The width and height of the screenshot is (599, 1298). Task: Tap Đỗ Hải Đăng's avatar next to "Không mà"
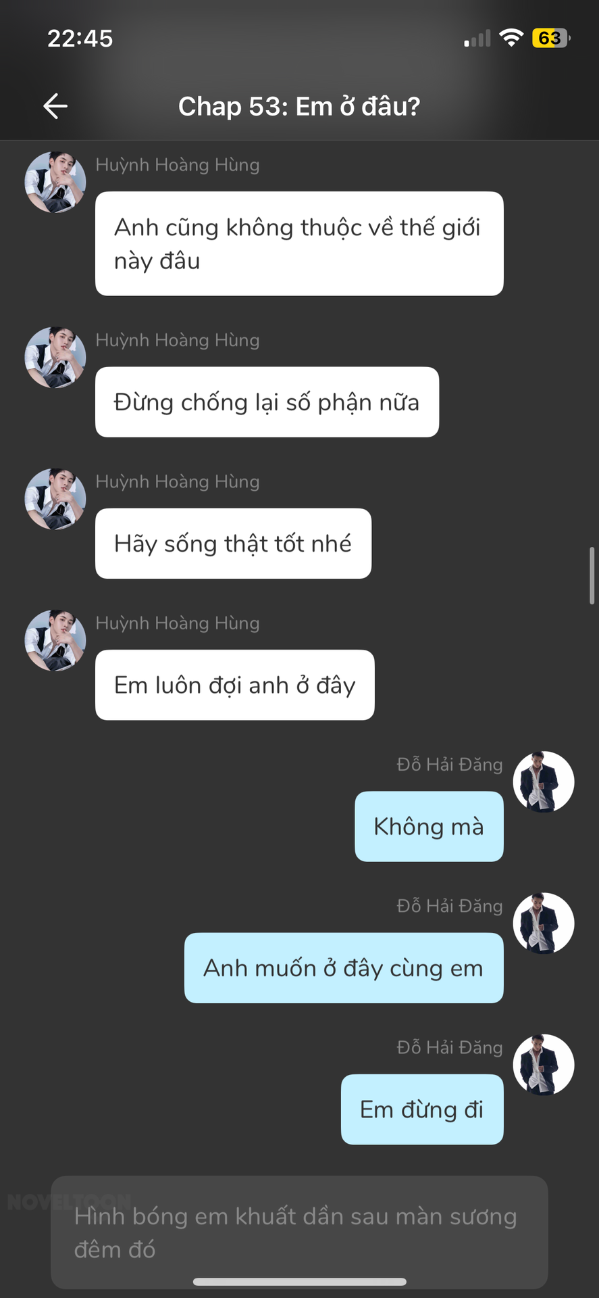point(544,782)
